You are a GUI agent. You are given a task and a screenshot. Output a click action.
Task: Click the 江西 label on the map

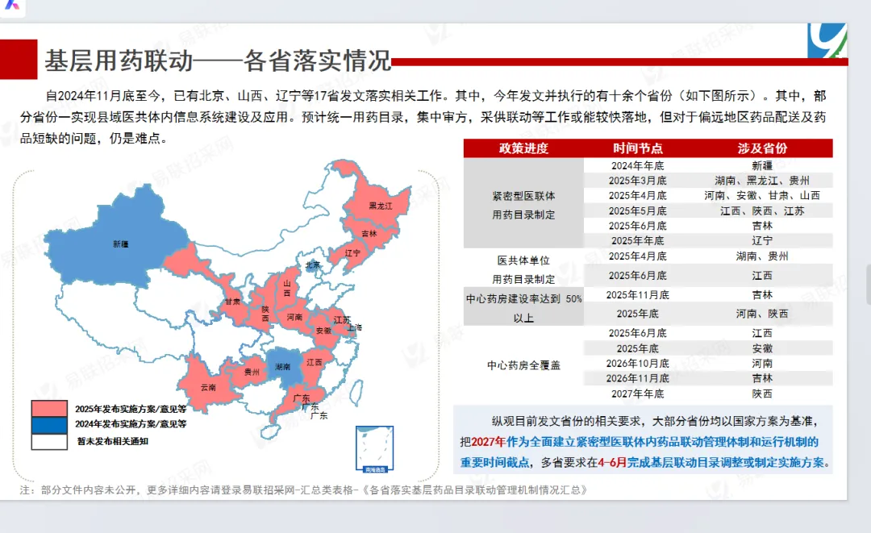314,362
